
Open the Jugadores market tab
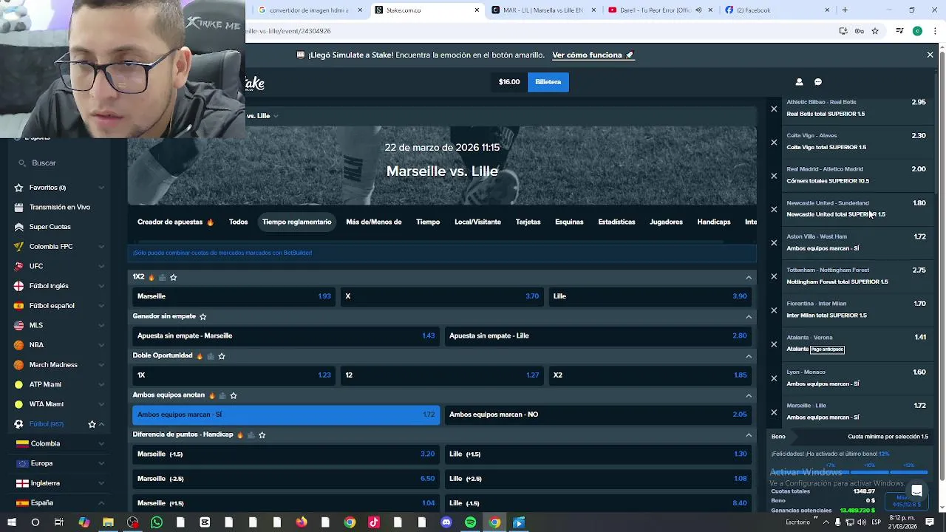tap(666, 222)
